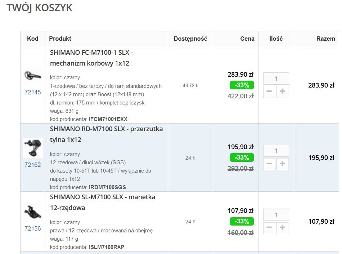Increase quantity of RD-M7100 rear derailleur

click(x=282, y=164)
